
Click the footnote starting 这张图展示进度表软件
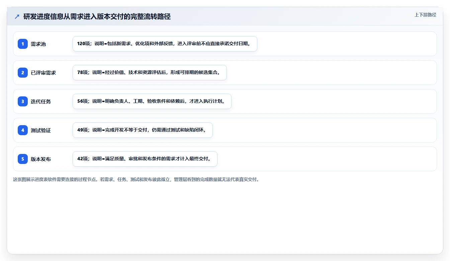pyautogui.click(x=136, y=179)
